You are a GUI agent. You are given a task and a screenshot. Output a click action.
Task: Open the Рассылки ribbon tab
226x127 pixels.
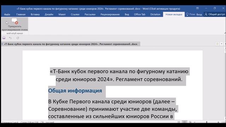[x=90, y=14]
